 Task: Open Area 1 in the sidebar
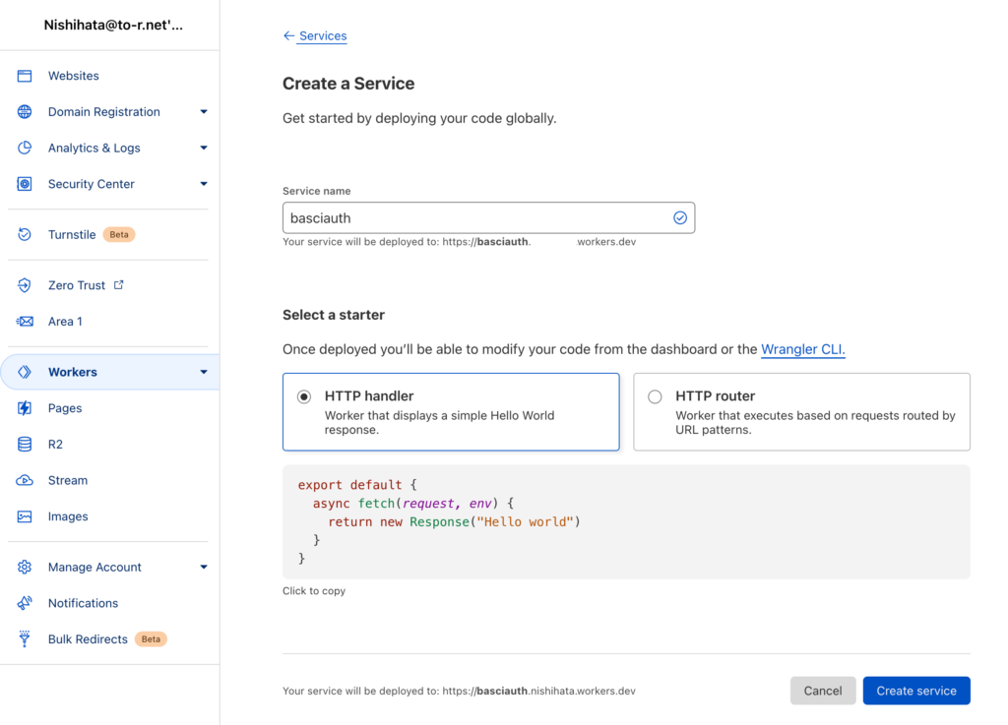pyautogui.click(x=65, y=321)
